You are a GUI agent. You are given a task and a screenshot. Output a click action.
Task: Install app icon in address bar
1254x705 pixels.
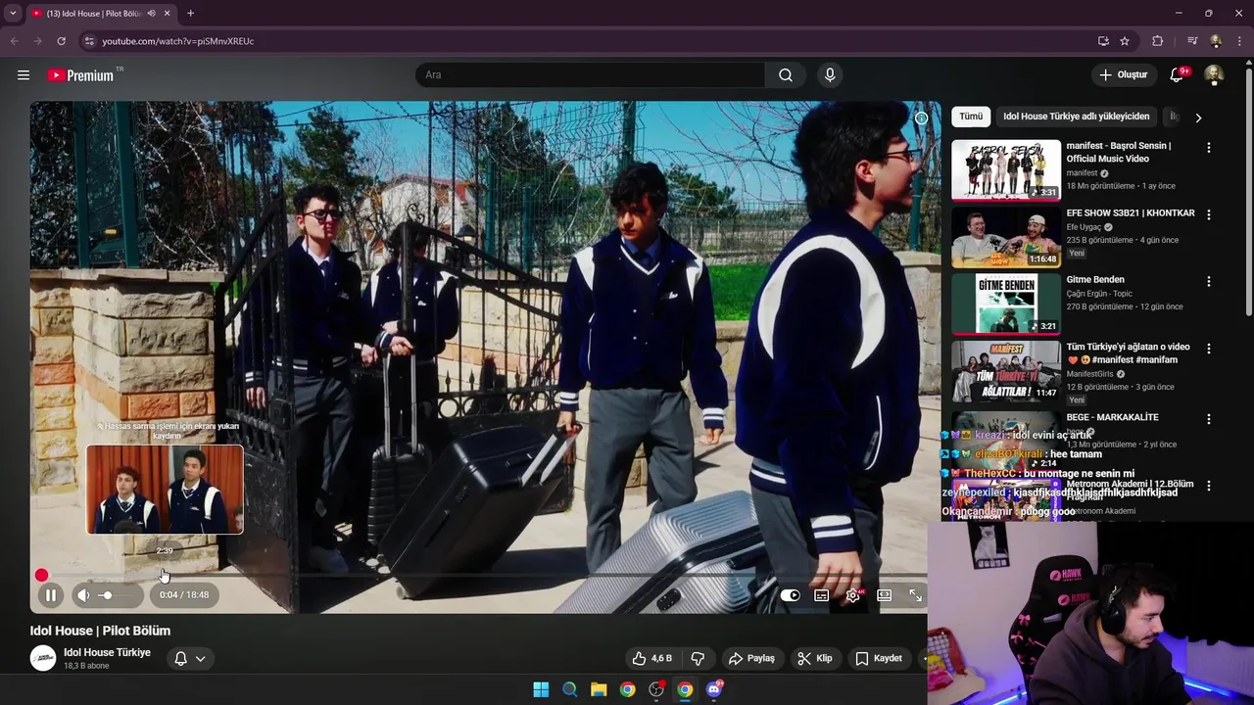1103,41
